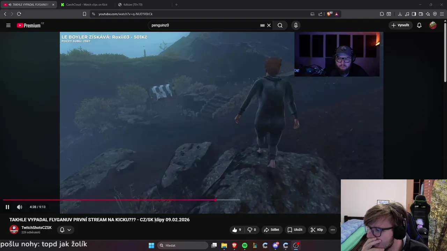Viewport: 447px width, 251px height.
Task: Open the YouTube guide hamburger menu
Action: pos(8,25)
